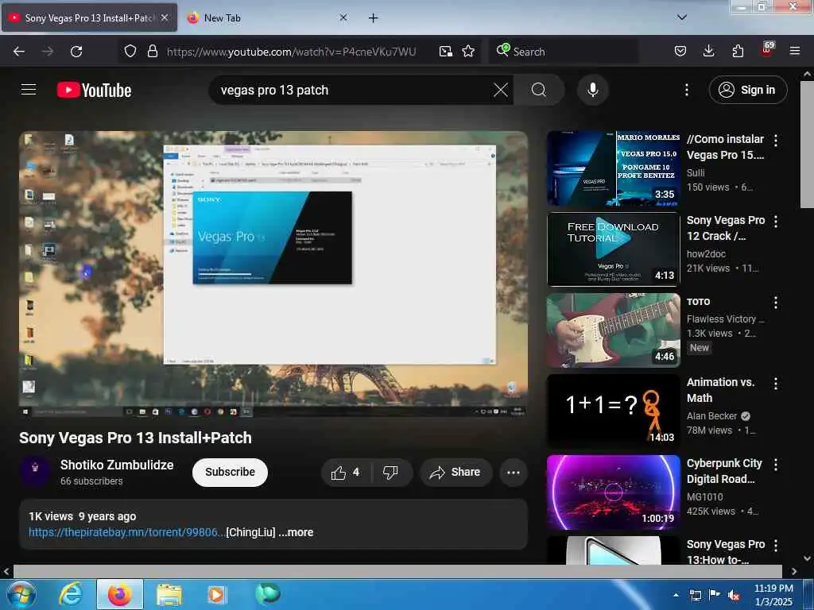Open options menu for Sony Vegas Pro 12 Crack
Image resolution: width=814 pixels, height=610 pixels.
click(776, 222)
